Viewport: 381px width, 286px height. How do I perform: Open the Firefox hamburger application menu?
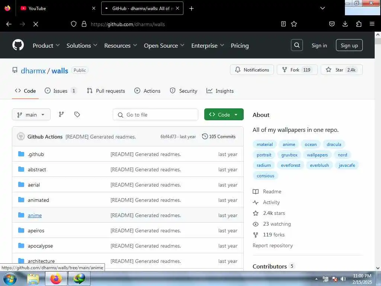pyautogui.click(x=372, y=24)
